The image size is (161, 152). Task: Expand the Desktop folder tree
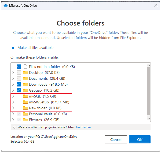click(13, 73)
